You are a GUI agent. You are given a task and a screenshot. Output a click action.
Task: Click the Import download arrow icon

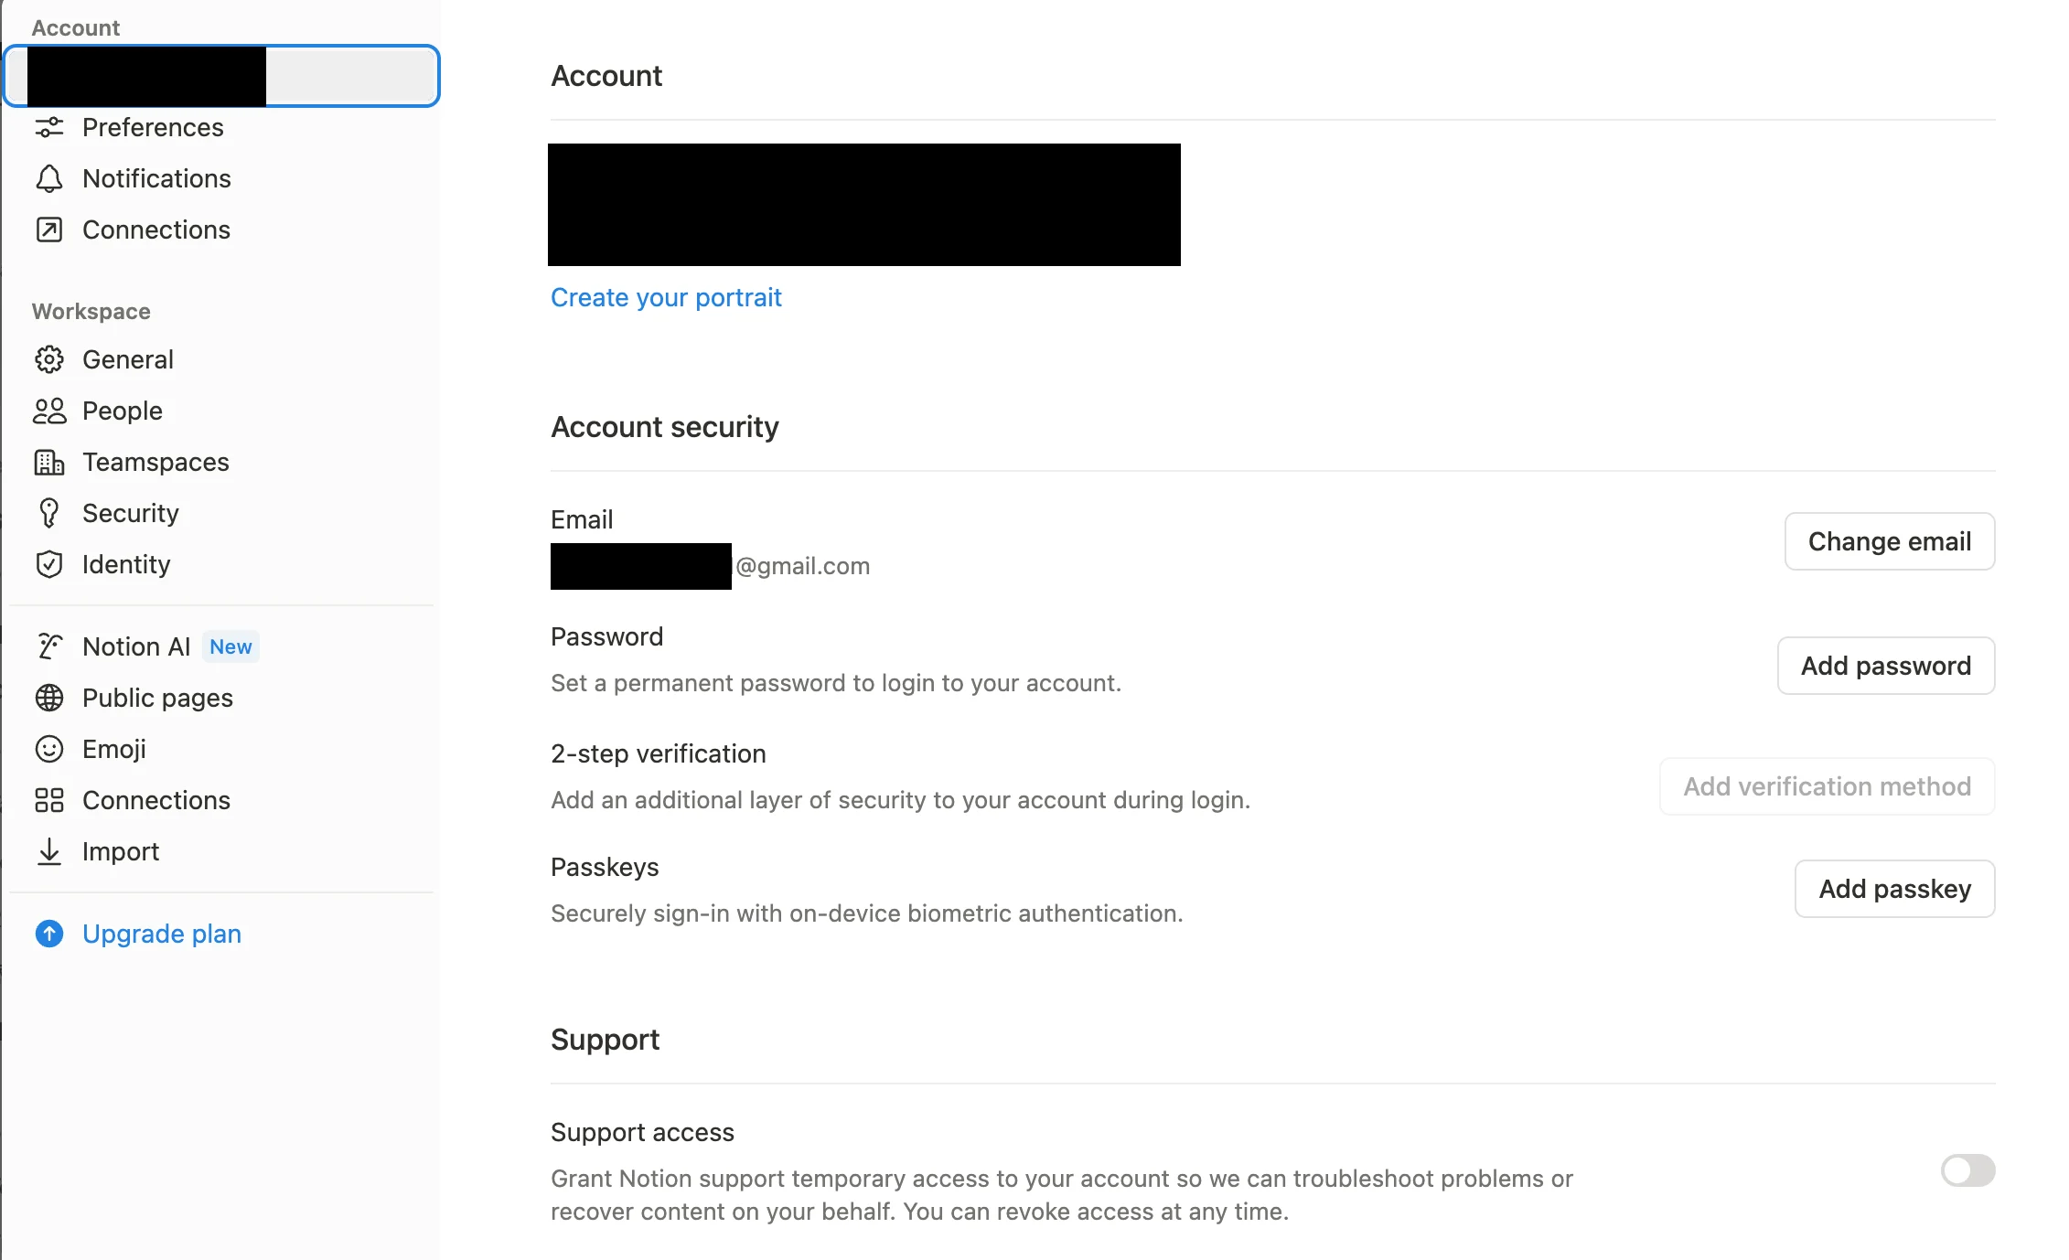[49, 851]
